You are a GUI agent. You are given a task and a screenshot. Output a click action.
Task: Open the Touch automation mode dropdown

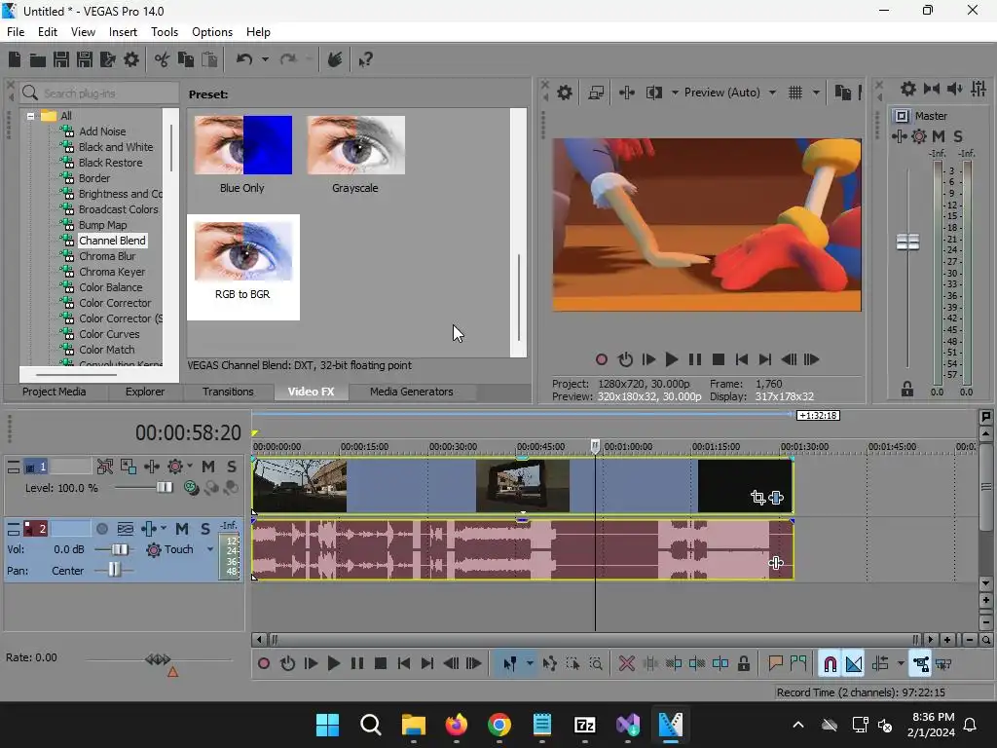point(210,549)
